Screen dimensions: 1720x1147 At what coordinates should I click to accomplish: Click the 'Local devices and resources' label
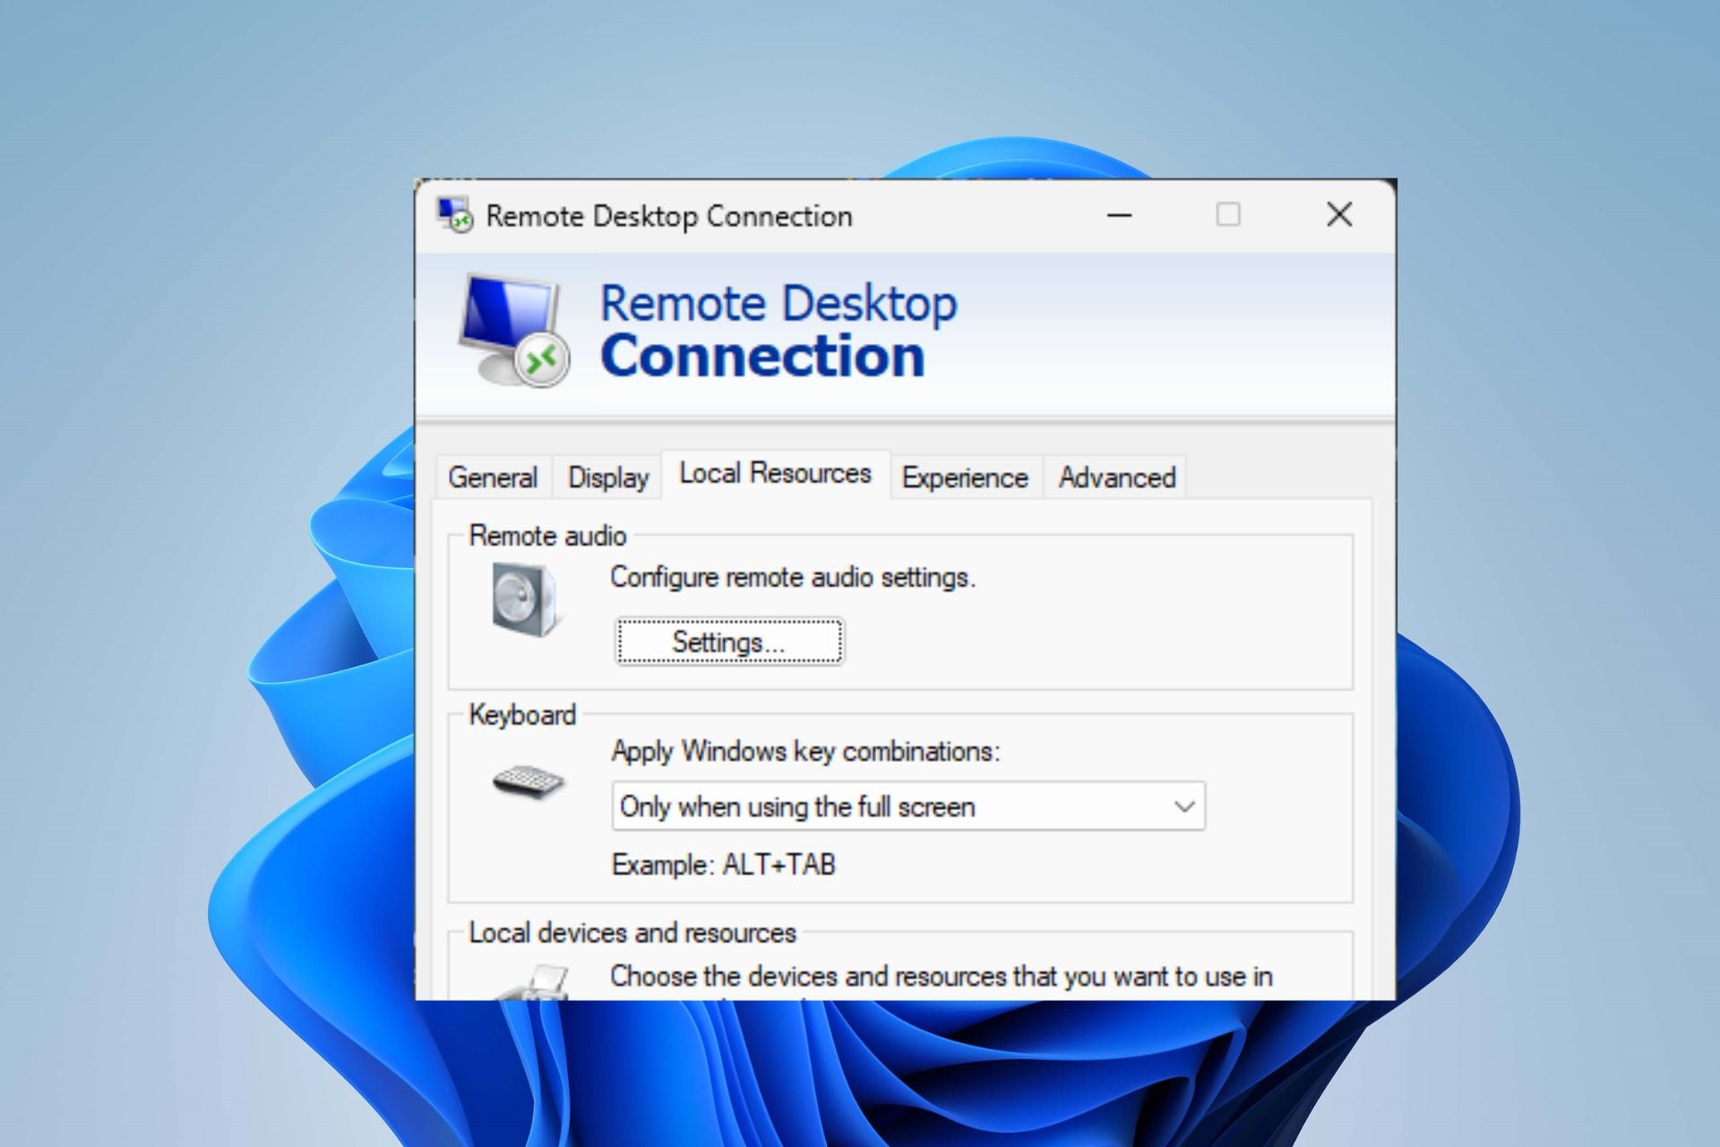632,933
